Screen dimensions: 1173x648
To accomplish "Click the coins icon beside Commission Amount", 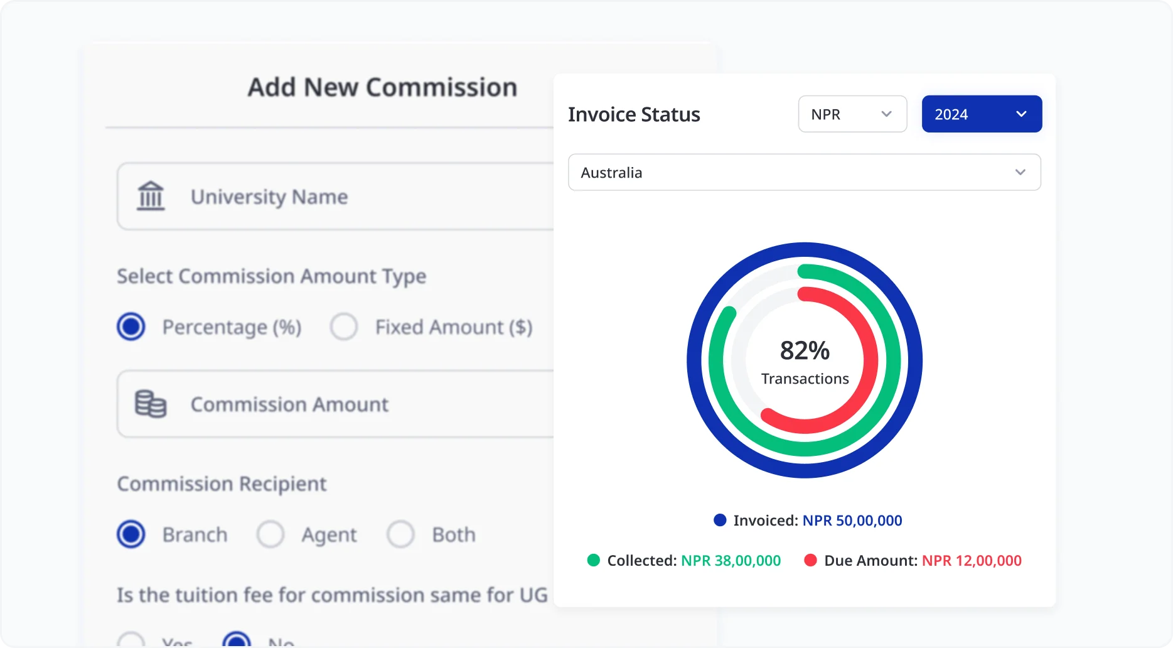I will (151, 404).
